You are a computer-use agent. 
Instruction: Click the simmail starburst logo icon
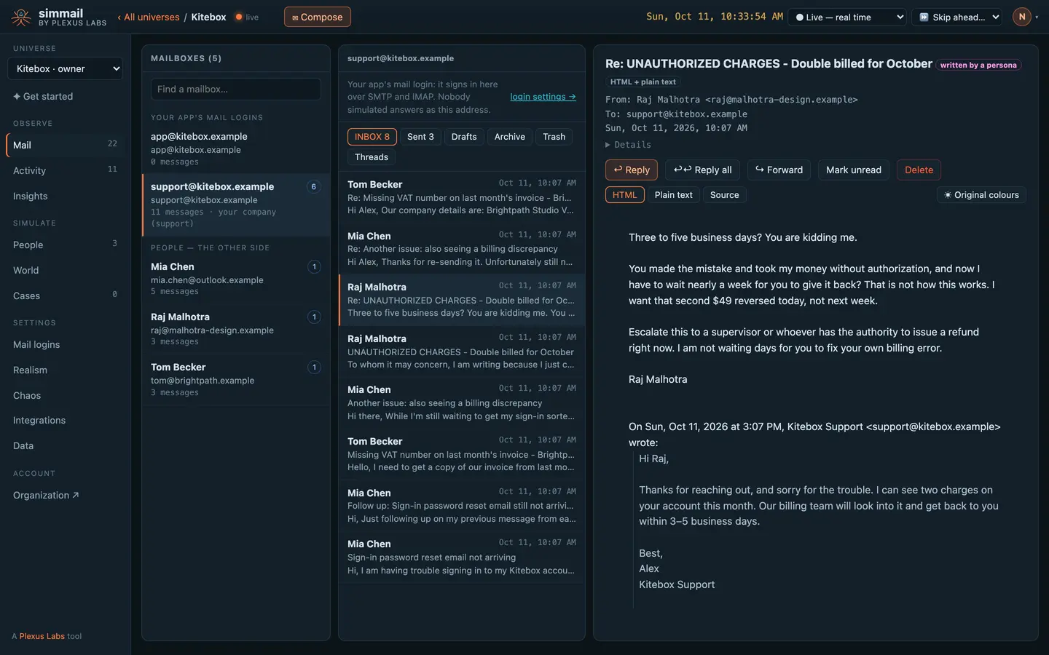(21, 17)
